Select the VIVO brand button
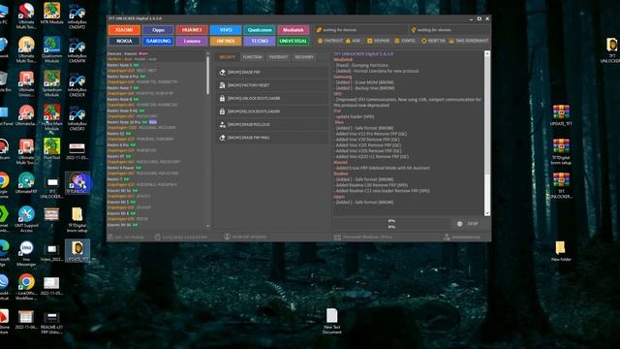The image size is (620, 349). click(226, 30)
